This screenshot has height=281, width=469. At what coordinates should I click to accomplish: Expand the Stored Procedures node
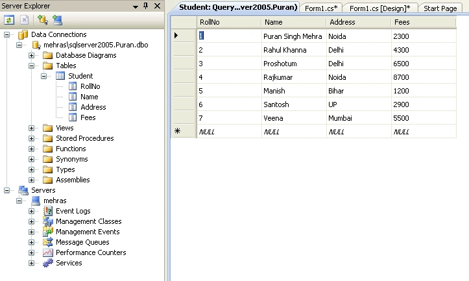pyautogui.click(x=31, y=139)
